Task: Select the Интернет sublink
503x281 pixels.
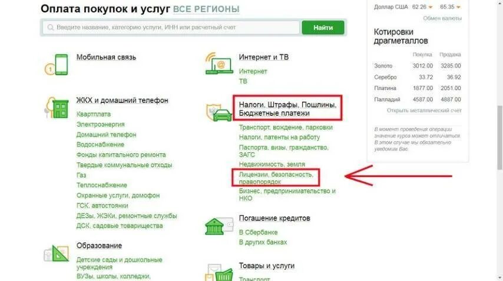Action: point(253,71)
